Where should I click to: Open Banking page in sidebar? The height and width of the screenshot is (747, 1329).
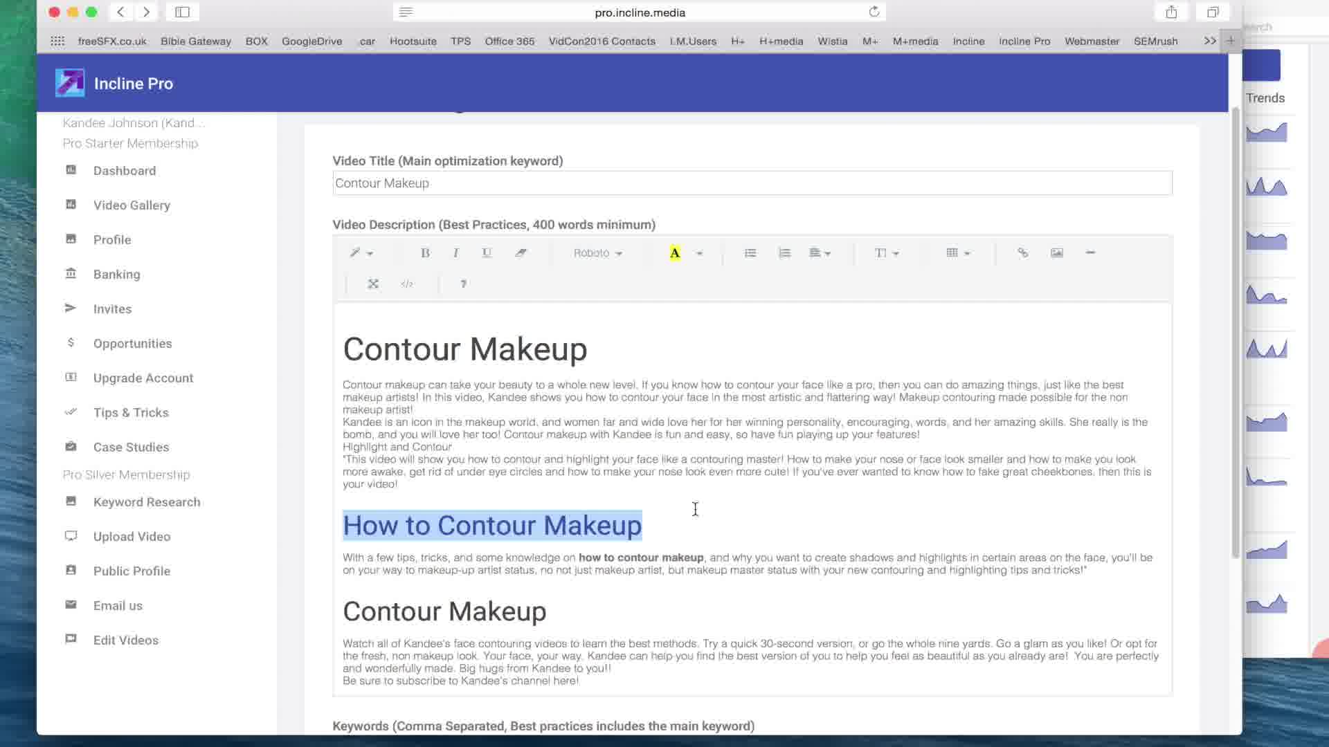[x=116, y=275]
